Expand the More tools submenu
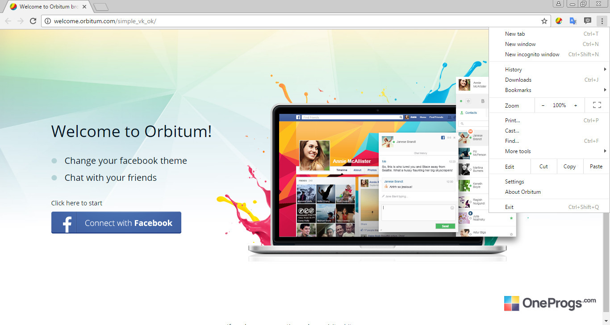 coord(549,151)
